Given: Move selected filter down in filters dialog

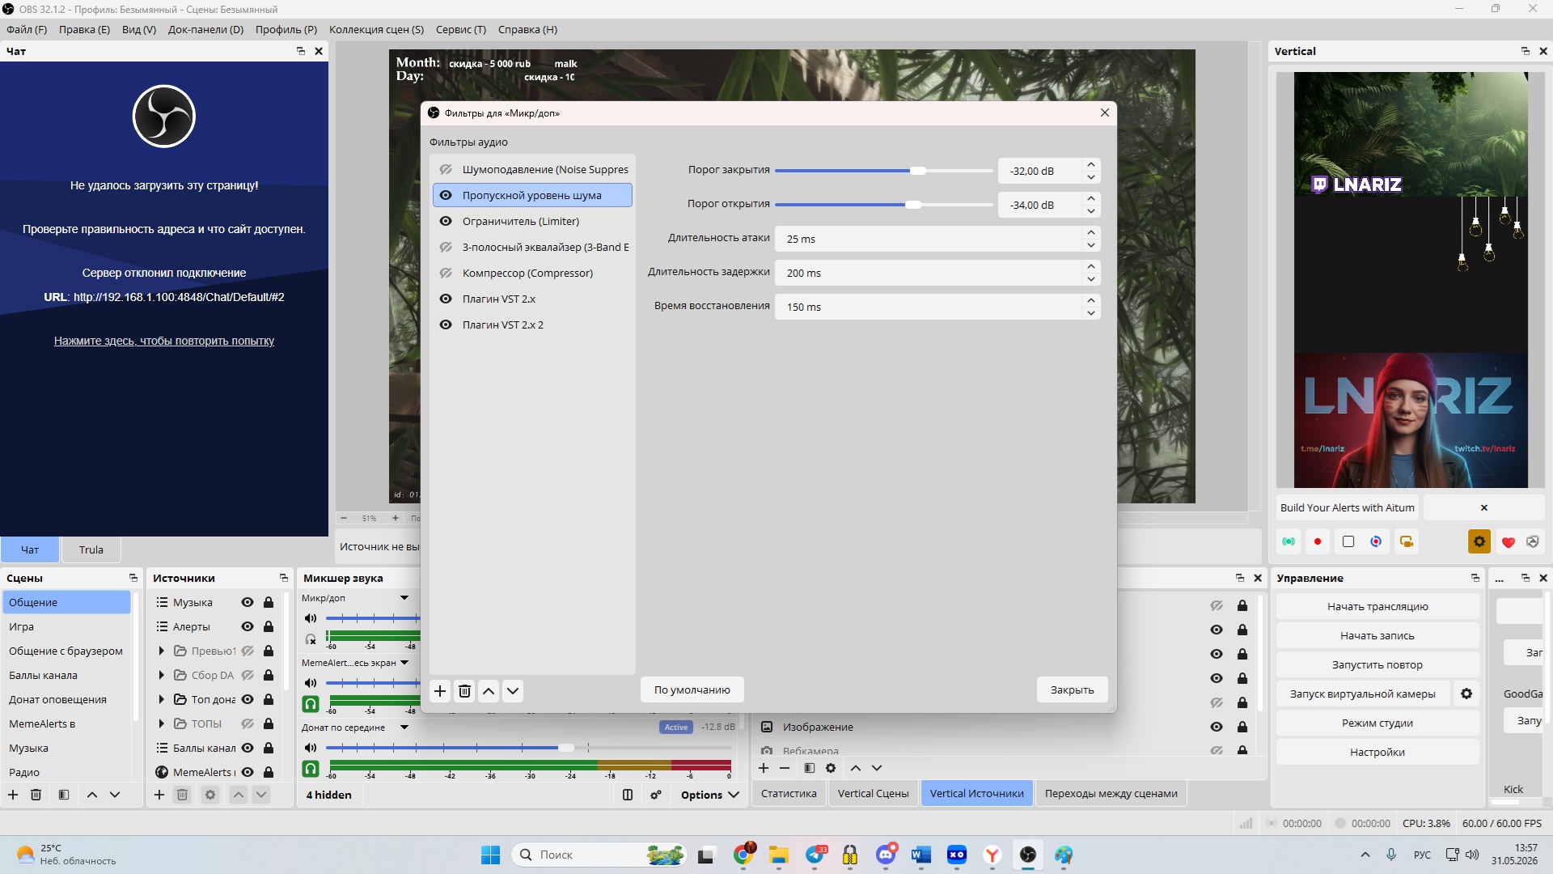Looking at the screenshot, I should tap(513, 690).
